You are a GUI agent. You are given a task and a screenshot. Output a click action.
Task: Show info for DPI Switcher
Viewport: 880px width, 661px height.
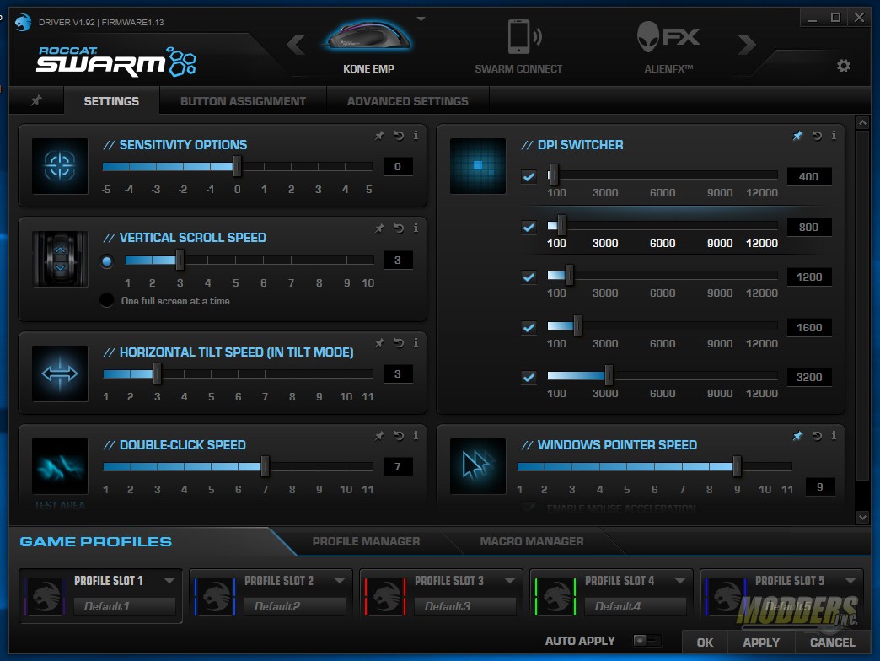(x=834, y=135)
